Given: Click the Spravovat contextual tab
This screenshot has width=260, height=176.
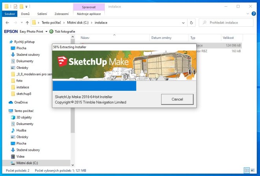Looking at the screenshot, I should (89, 7).
